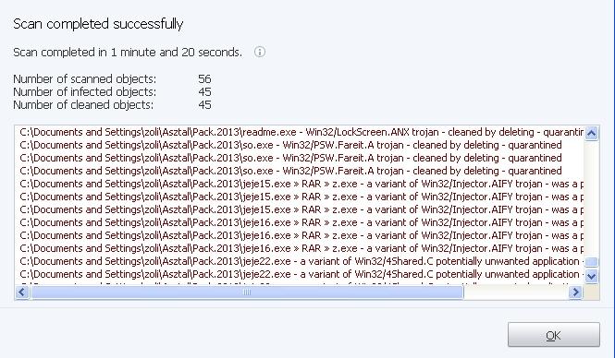The height and width of the screenshot is (358, 615).
Task: Click the horizontal scrollbar right arrow
Action: (575, 292)
